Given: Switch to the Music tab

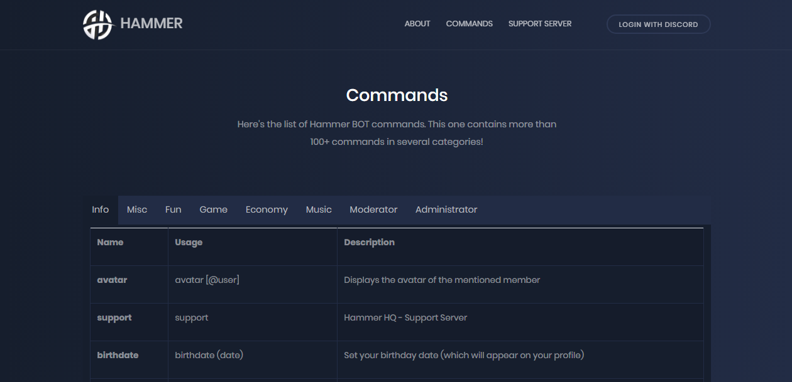Looking at the screenshot, I should 319,210.
